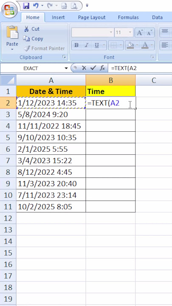This screenshot has height=306, width=172.
Task: Select cell A5 with 9/10/2023 10:35
Action: click(x=51, y=137)
